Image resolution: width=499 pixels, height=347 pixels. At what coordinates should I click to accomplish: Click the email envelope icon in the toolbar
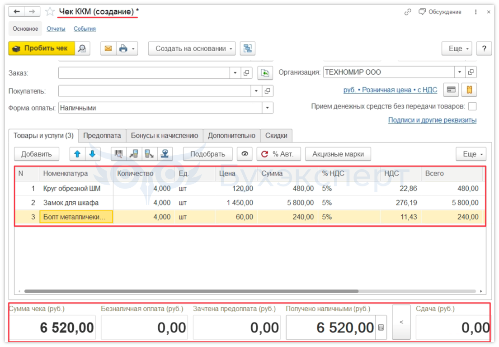(x=108, y=48)
